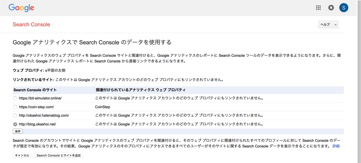Open the 詳細 link
Screen dimensions: 361x163
point(336,146)
